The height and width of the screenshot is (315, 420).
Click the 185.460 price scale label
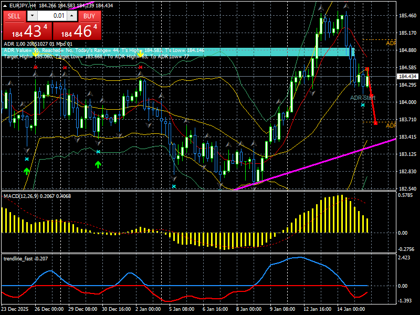(408, 16)
